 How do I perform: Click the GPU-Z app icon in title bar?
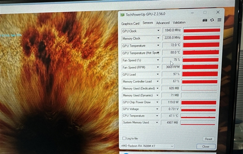pyautogui.click(x=122, y=15)
